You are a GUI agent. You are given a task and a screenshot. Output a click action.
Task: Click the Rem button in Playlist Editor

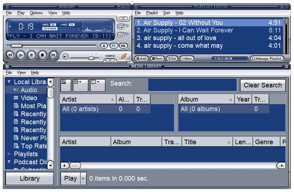click(157, 59)
